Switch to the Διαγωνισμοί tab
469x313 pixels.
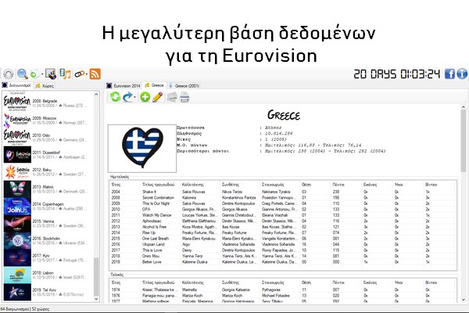click(x=16, y=85)
